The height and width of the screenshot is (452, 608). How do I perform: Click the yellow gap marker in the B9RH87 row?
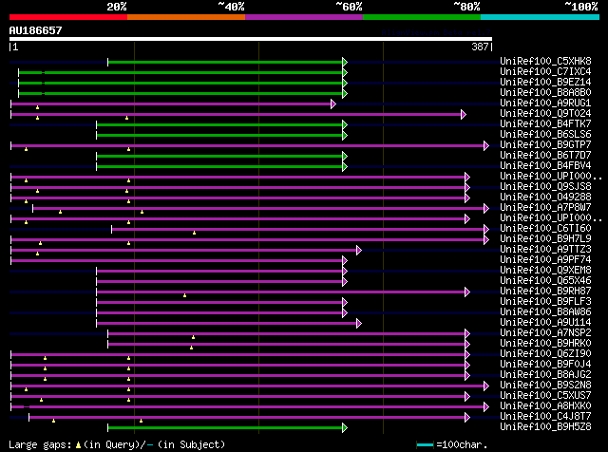[184, 295]
